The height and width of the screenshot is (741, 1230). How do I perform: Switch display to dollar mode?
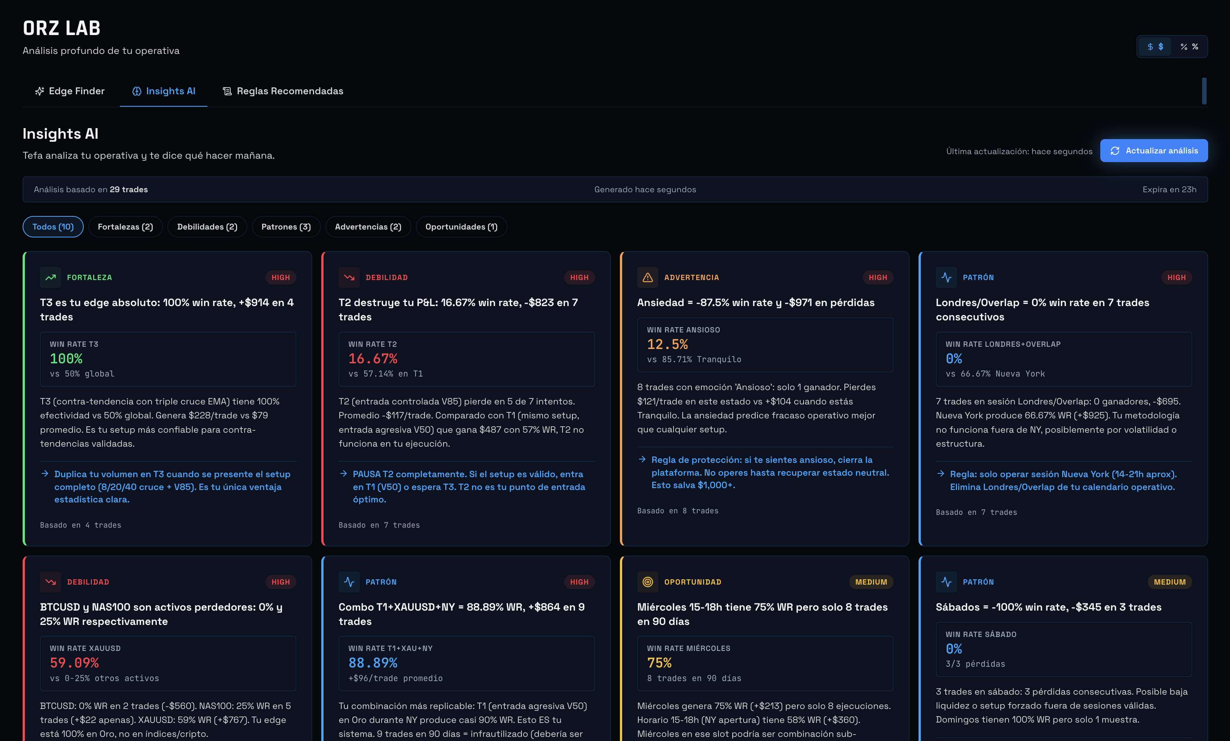[1155, 46]
